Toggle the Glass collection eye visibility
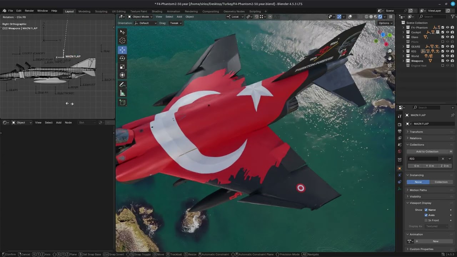 (447, 37)
